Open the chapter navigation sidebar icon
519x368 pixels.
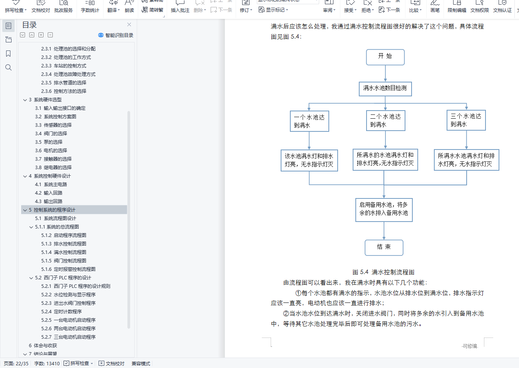(x=8, y=40)
